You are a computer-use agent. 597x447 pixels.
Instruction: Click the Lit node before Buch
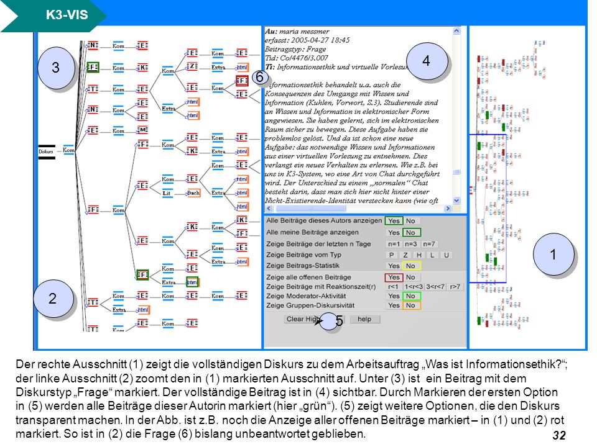click(x=167, y=193)
